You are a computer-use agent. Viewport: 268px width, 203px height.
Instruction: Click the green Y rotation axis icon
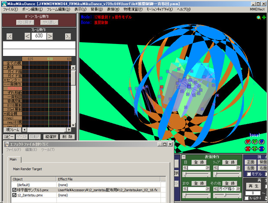(x=255, y=141)
